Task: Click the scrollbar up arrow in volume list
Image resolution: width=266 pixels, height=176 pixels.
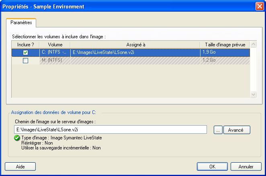Action: tap(253, 44)
